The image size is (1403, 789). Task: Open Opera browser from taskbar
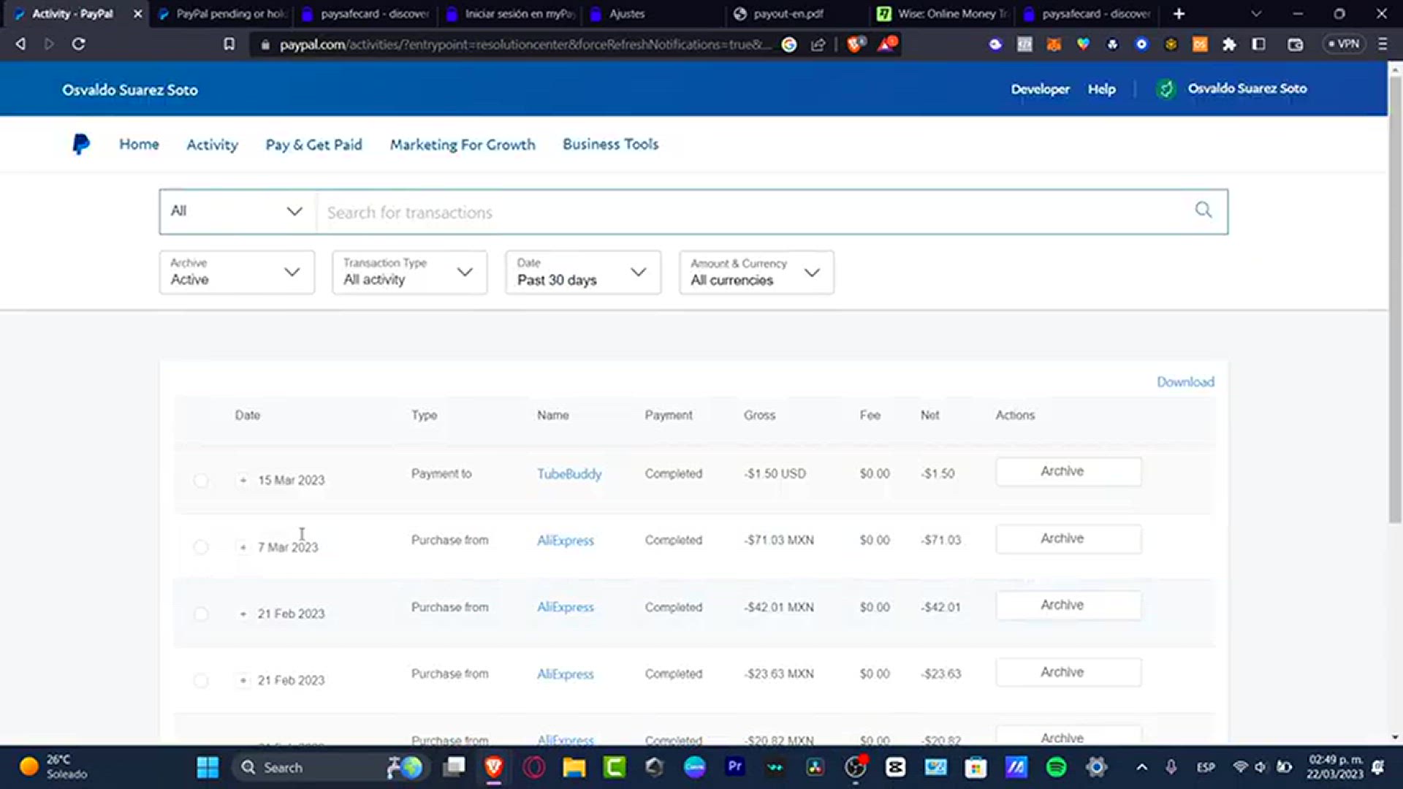534,767
